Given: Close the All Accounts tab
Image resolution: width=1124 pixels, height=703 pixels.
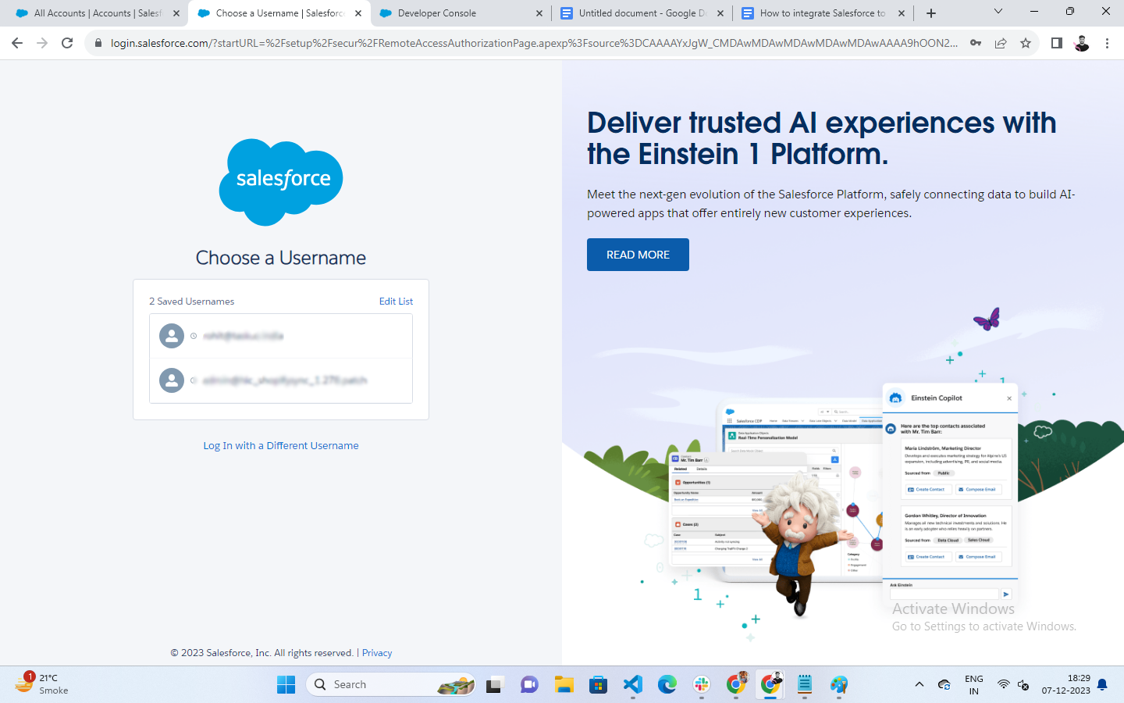Looking at the screenshot, I should 176,13.
